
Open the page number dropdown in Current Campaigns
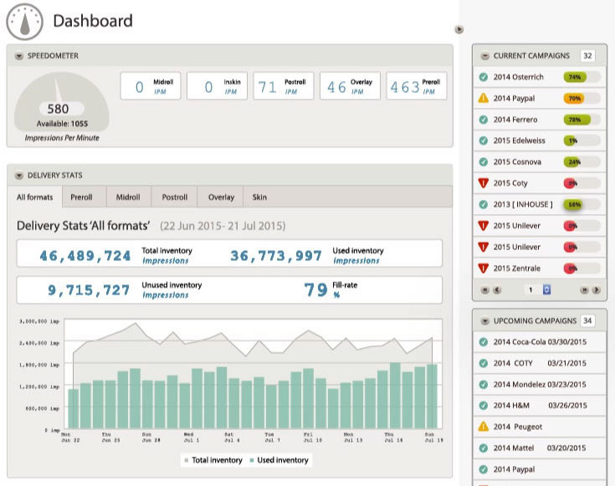point(546,290)
